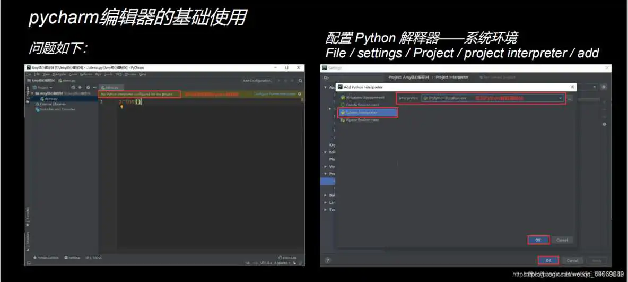Screen dimensions: 628x282
Task: Click the Settings interpreter gear icon
Action: [x=604, y=87]
